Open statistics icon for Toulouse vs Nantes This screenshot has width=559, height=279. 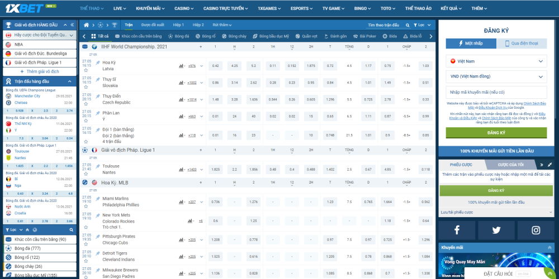(181, 170)
